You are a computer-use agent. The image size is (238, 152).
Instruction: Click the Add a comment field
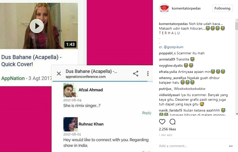tap(193, 146)
